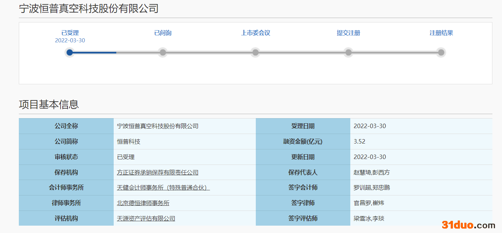Click the 梁雪冰,李琰 value cell
The height and width of the screenshot is (233, 502).
click(x=421, y=218)
